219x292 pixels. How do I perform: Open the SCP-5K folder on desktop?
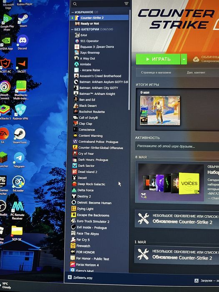coord(17,233)
